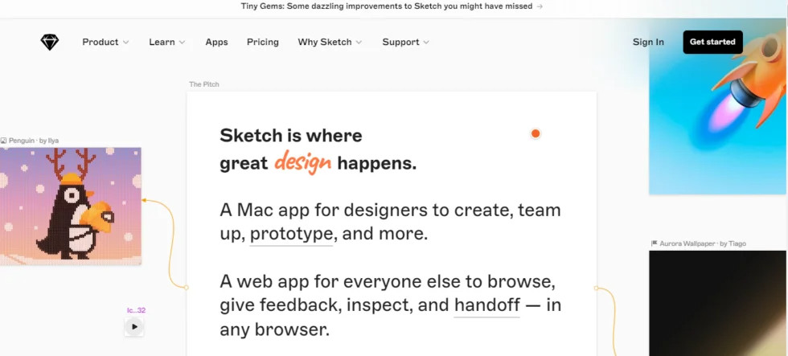788x356 pixels.
Task: Click the Get started button
Action: (x=712, y=42)
